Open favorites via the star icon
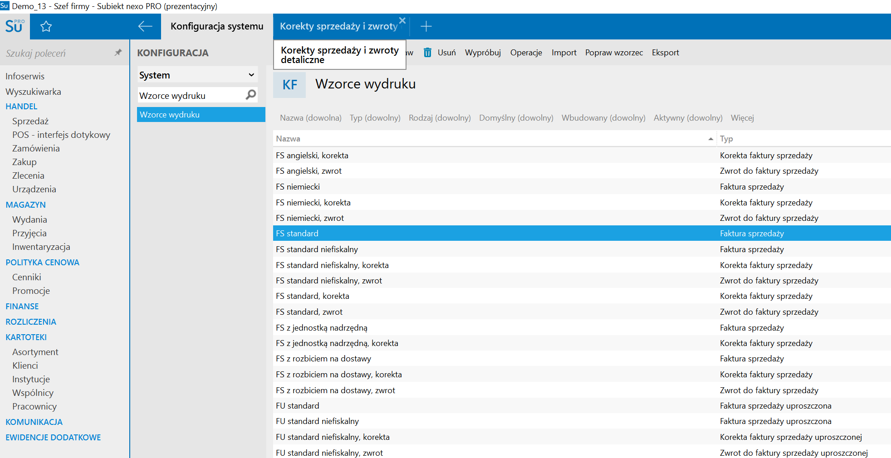Image resolution: width=891 pixels, height=458 pixels. point(46,27)
